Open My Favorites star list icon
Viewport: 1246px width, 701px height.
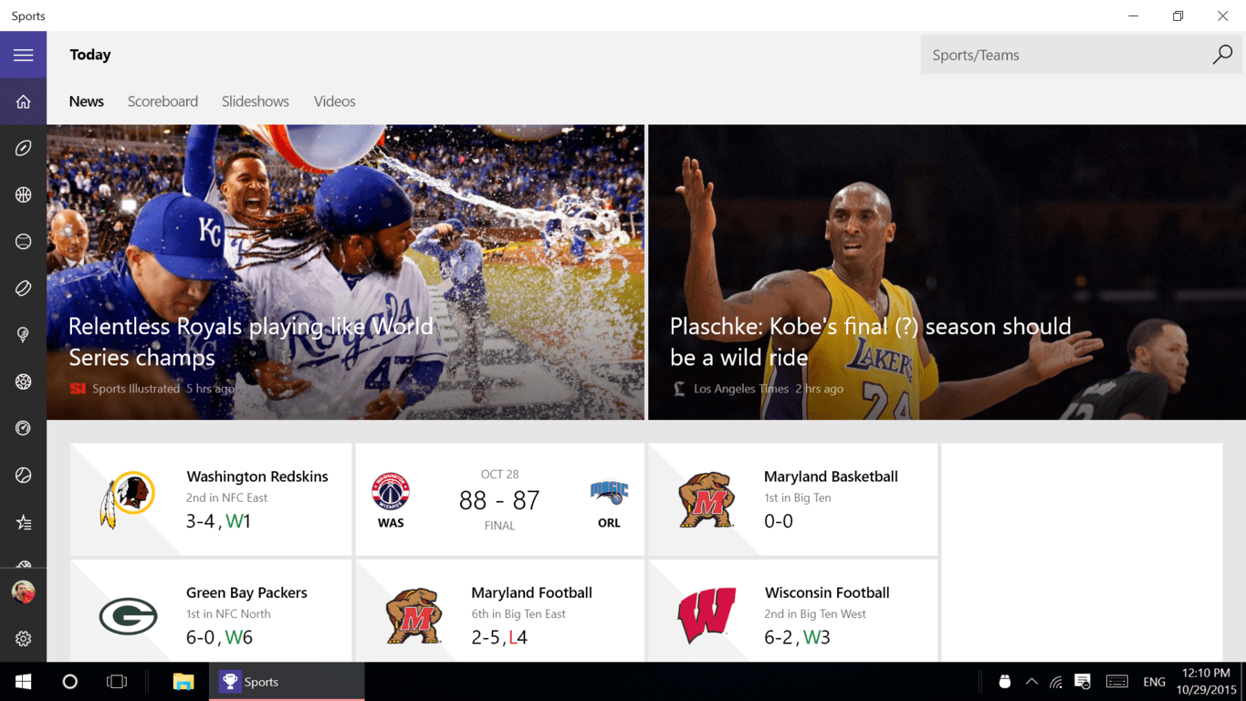(x=23, y=522)
